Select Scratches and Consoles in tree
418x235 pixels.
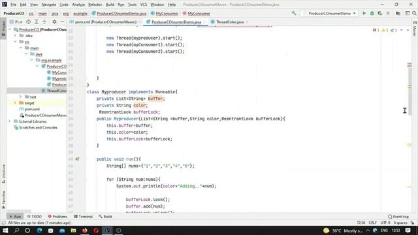37,127
